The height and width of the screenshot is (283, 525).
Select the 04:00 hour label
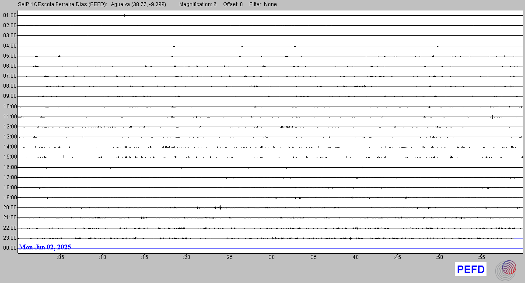point(10,46)
